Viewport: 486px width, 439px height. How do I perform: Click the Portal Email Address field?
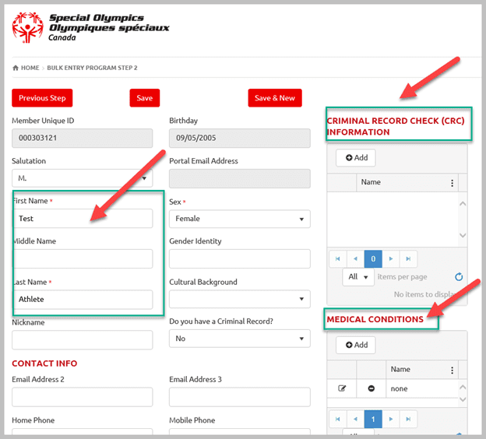click(x=240, y=178)
